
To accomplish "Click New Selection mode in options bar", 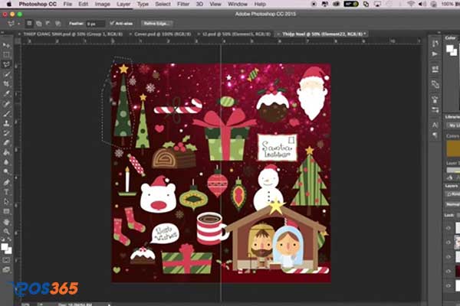I will coord(29,24).
